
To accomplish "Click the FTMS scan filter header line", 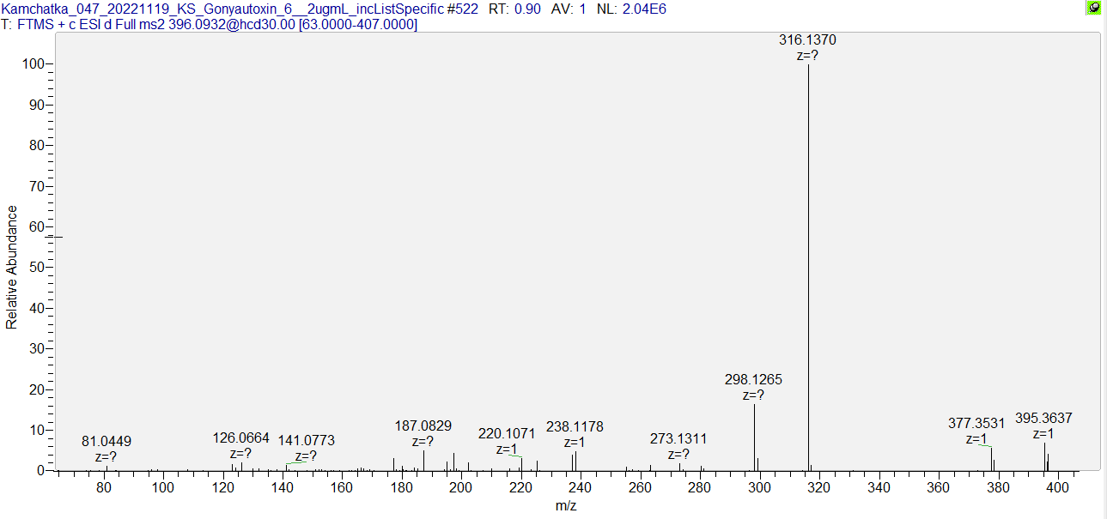I will click(210, 24).
